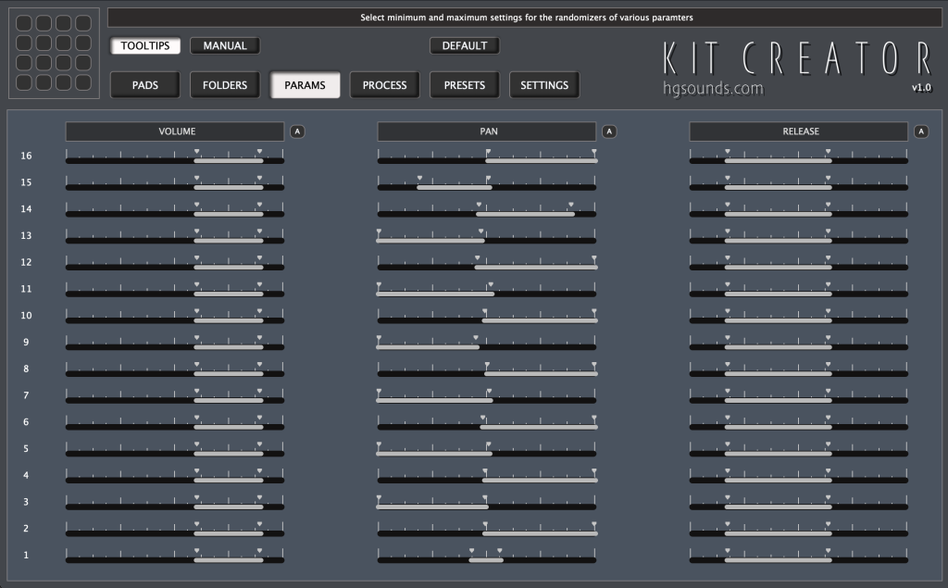Click the maximum handle of Release slider 1
This screenshot has height=588, width=948.
pos(829,551)
